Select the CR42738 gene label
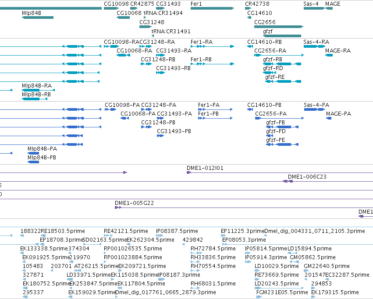373x299 pixels. 257,4
